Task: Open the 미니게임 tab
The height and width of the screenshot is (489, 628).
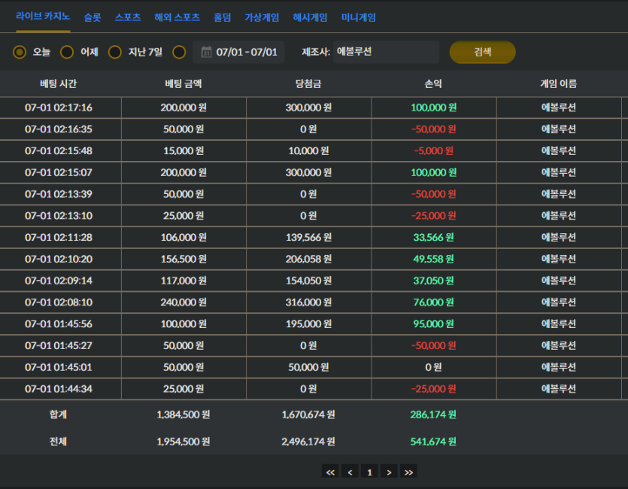Action: pyautogui.click(x=359, y=17)
